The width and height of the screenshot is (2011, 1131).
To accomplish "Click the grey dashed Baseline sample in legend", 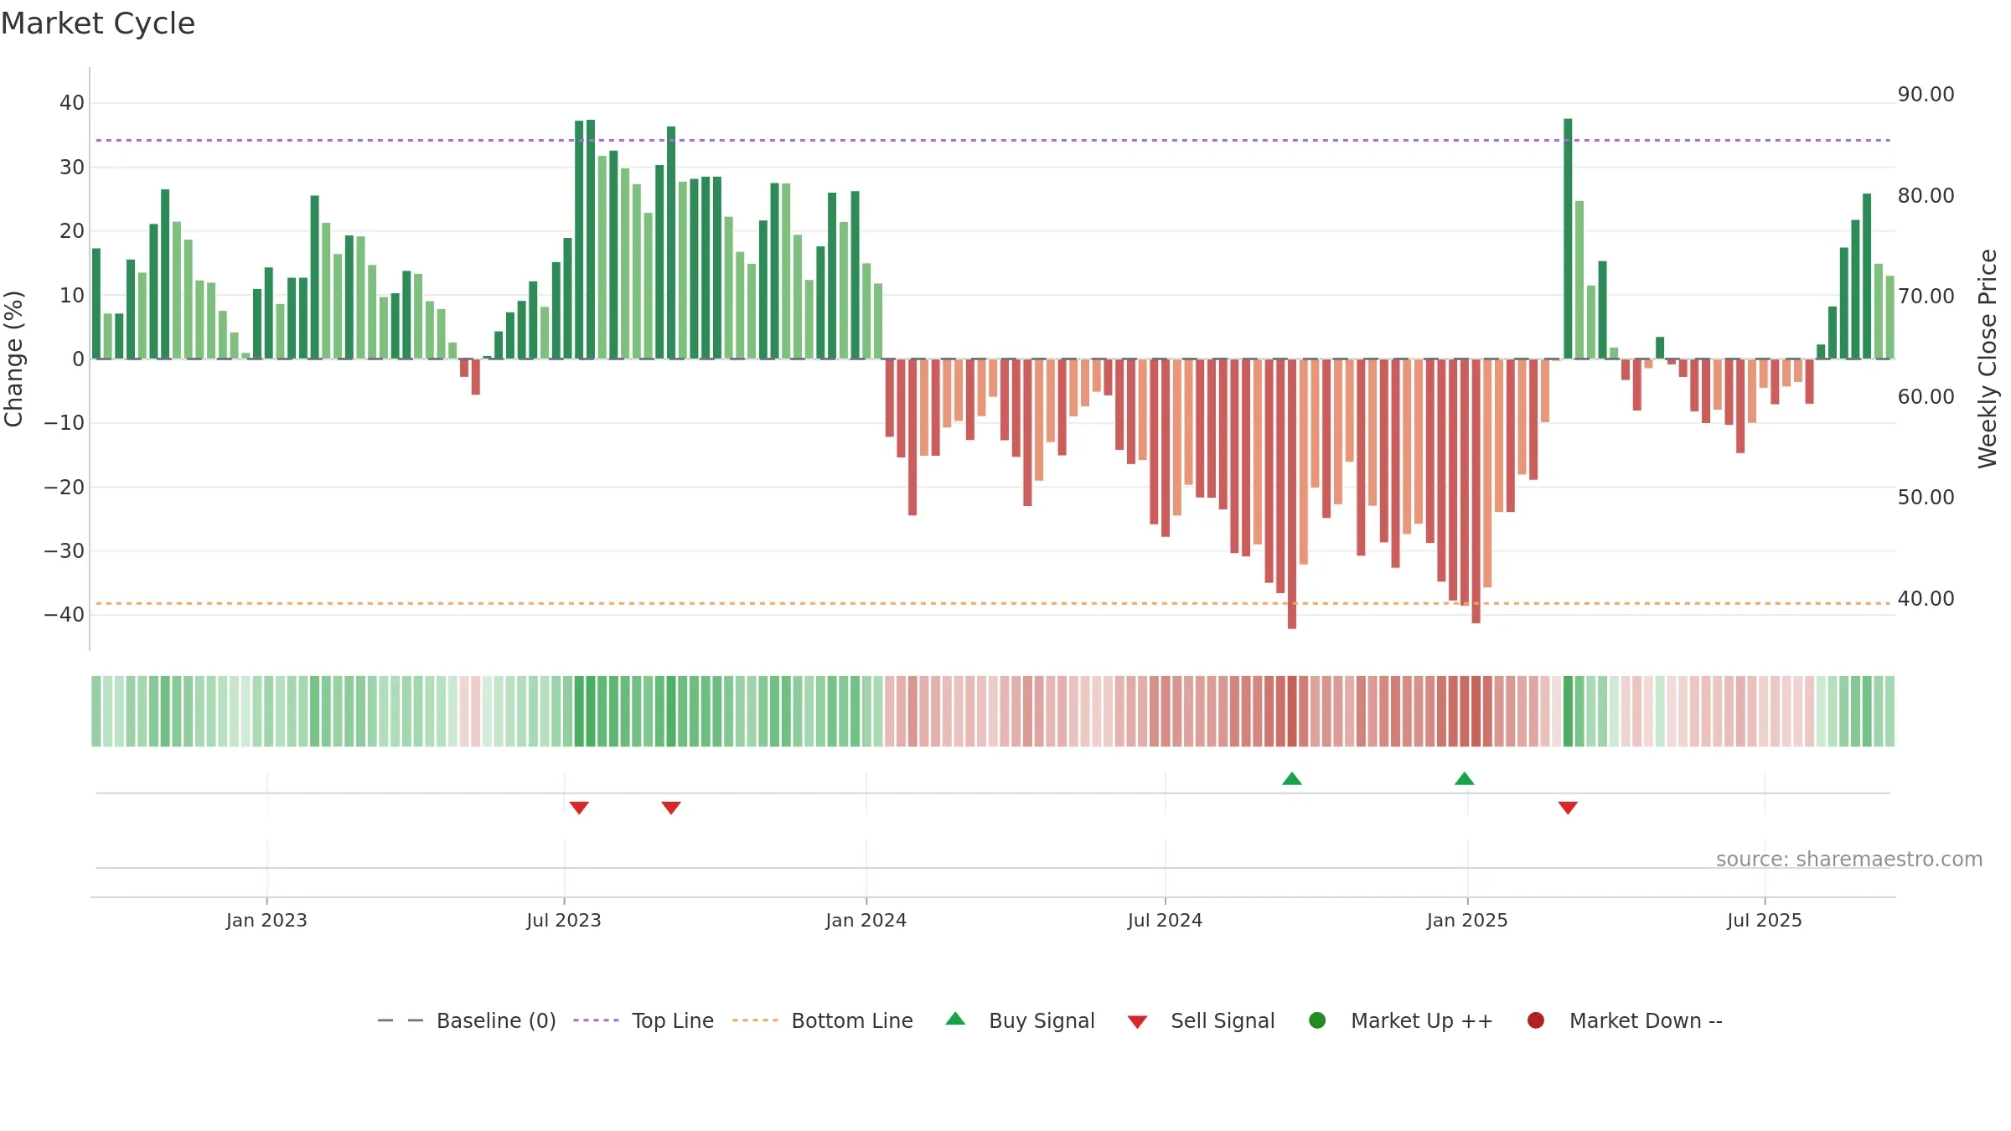I will pyautogui.click(x=401, y=1020).
